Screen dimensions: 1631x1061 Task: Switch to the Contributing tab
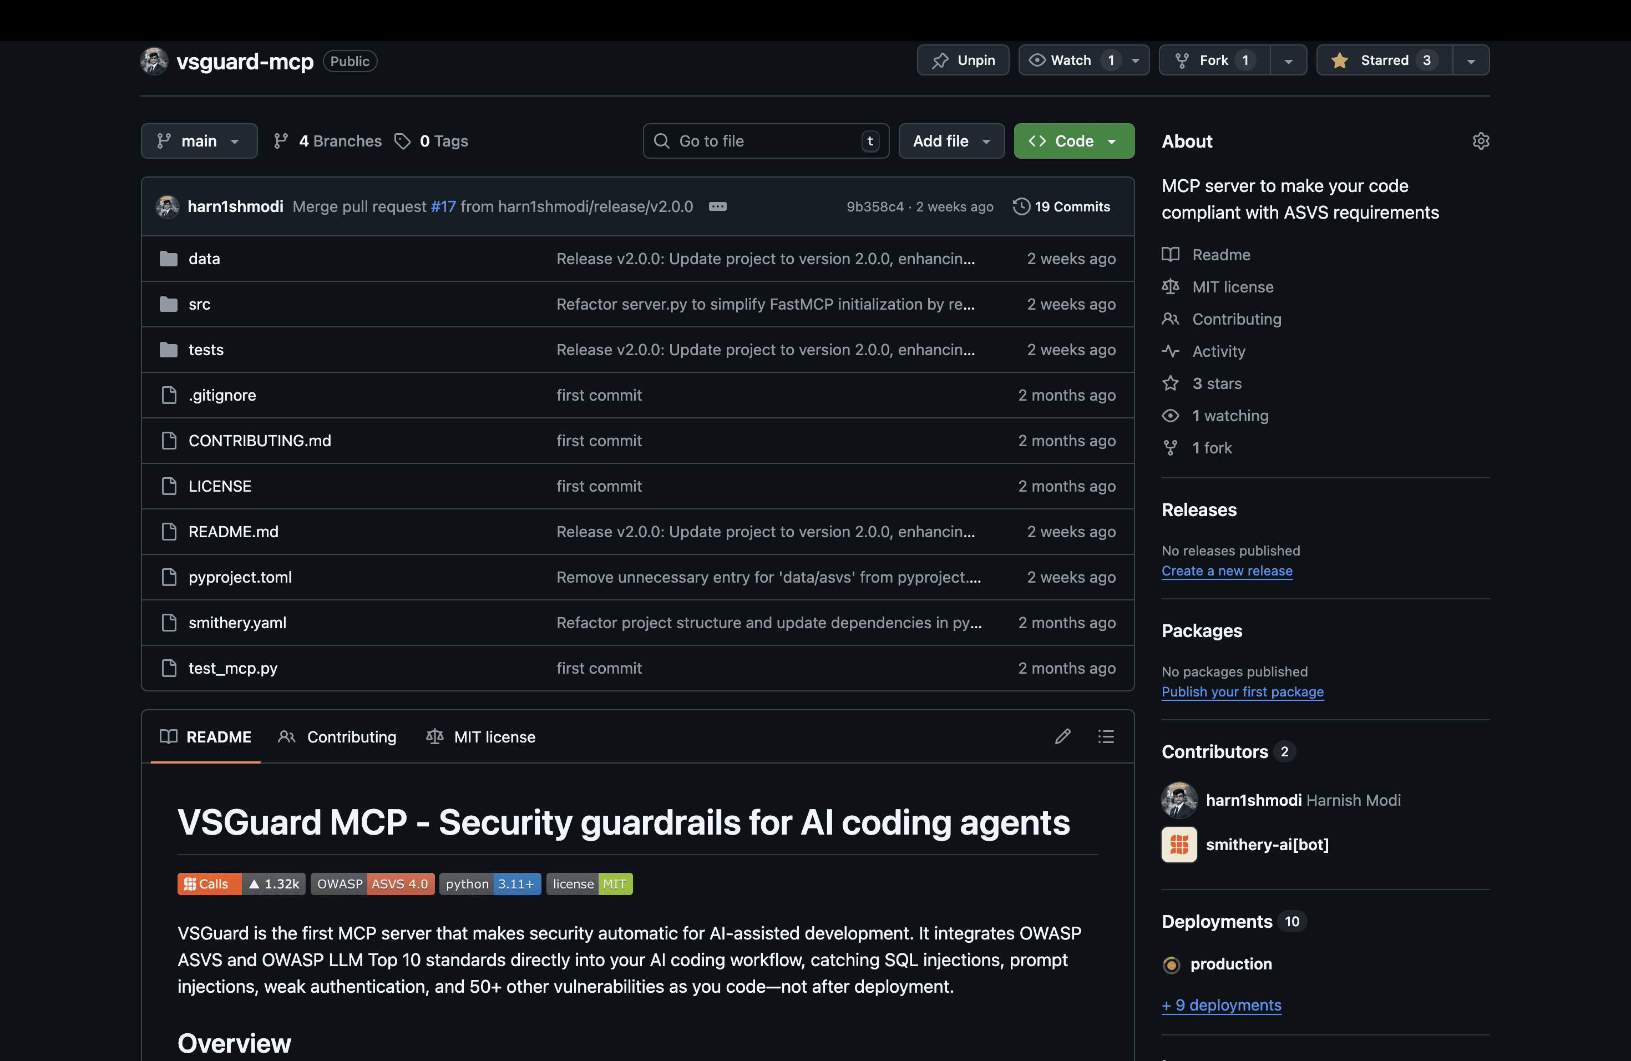[x=337, y=737]
